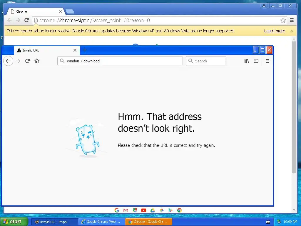Open the Mypal library icon
The image size is (301, 226).
click(x=247, y=61)
